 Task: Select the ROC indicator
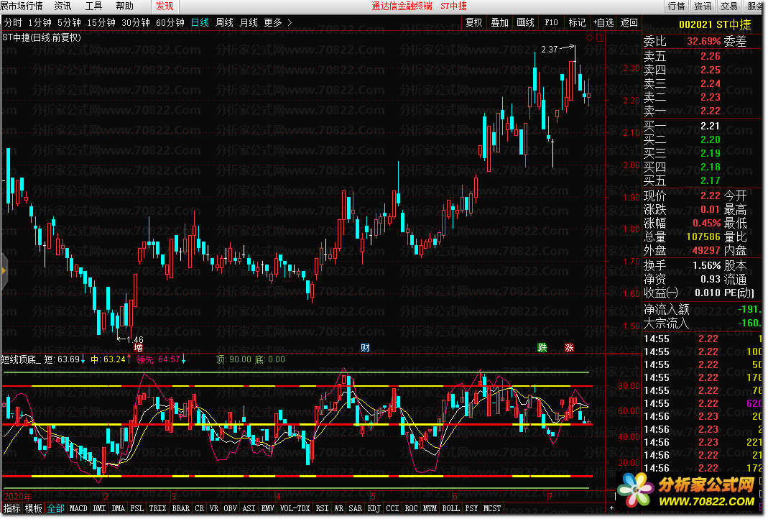click(x=412, y=508)
